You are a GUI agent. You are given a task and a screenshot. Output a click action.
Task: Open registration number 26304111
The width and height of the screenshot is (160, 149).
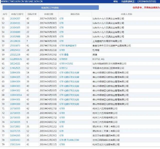point(15,23)
